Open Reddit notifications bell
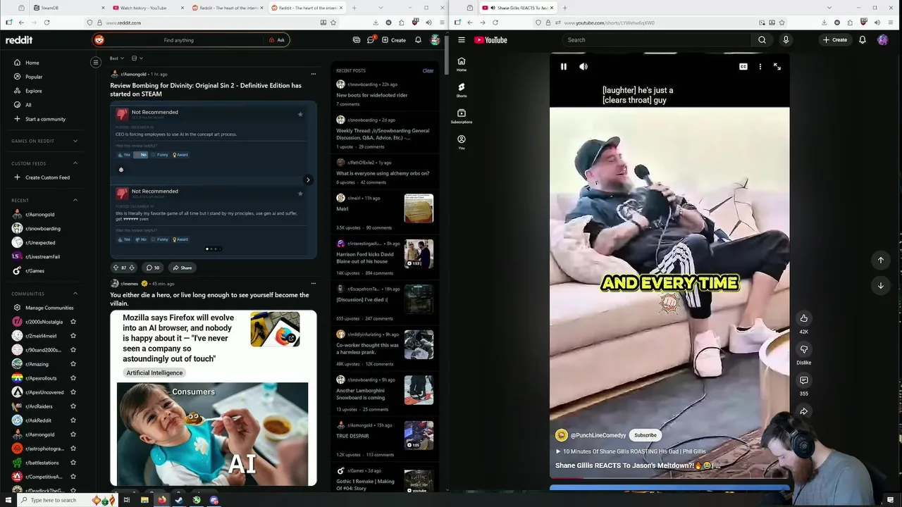The width and height of the screenshot is (902, 507). coord(418,40)
